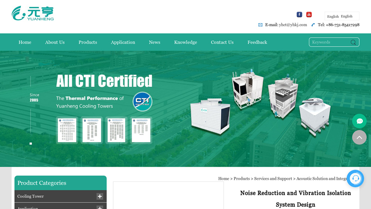Click the Services and Support breadcrumb

tap(273, 179)
